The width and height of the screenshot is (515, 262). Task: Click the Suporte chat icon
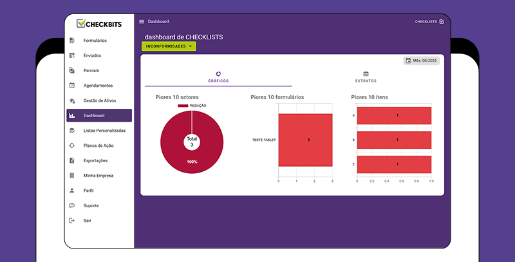coord(72,205)
